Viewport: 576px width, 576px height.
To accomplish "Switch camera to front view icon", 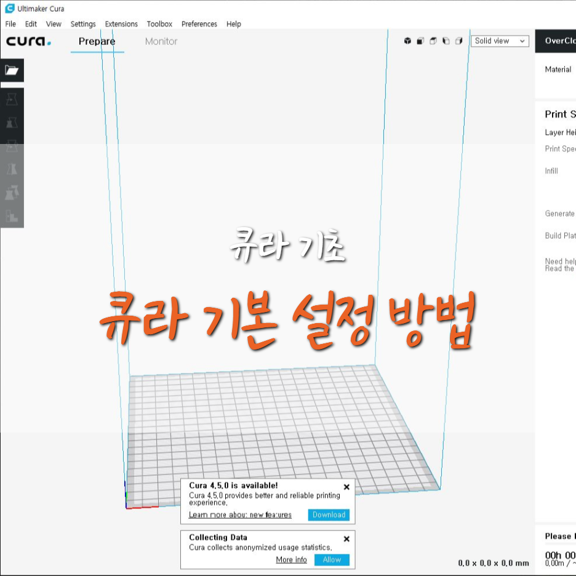I will (x=420, y=41).
